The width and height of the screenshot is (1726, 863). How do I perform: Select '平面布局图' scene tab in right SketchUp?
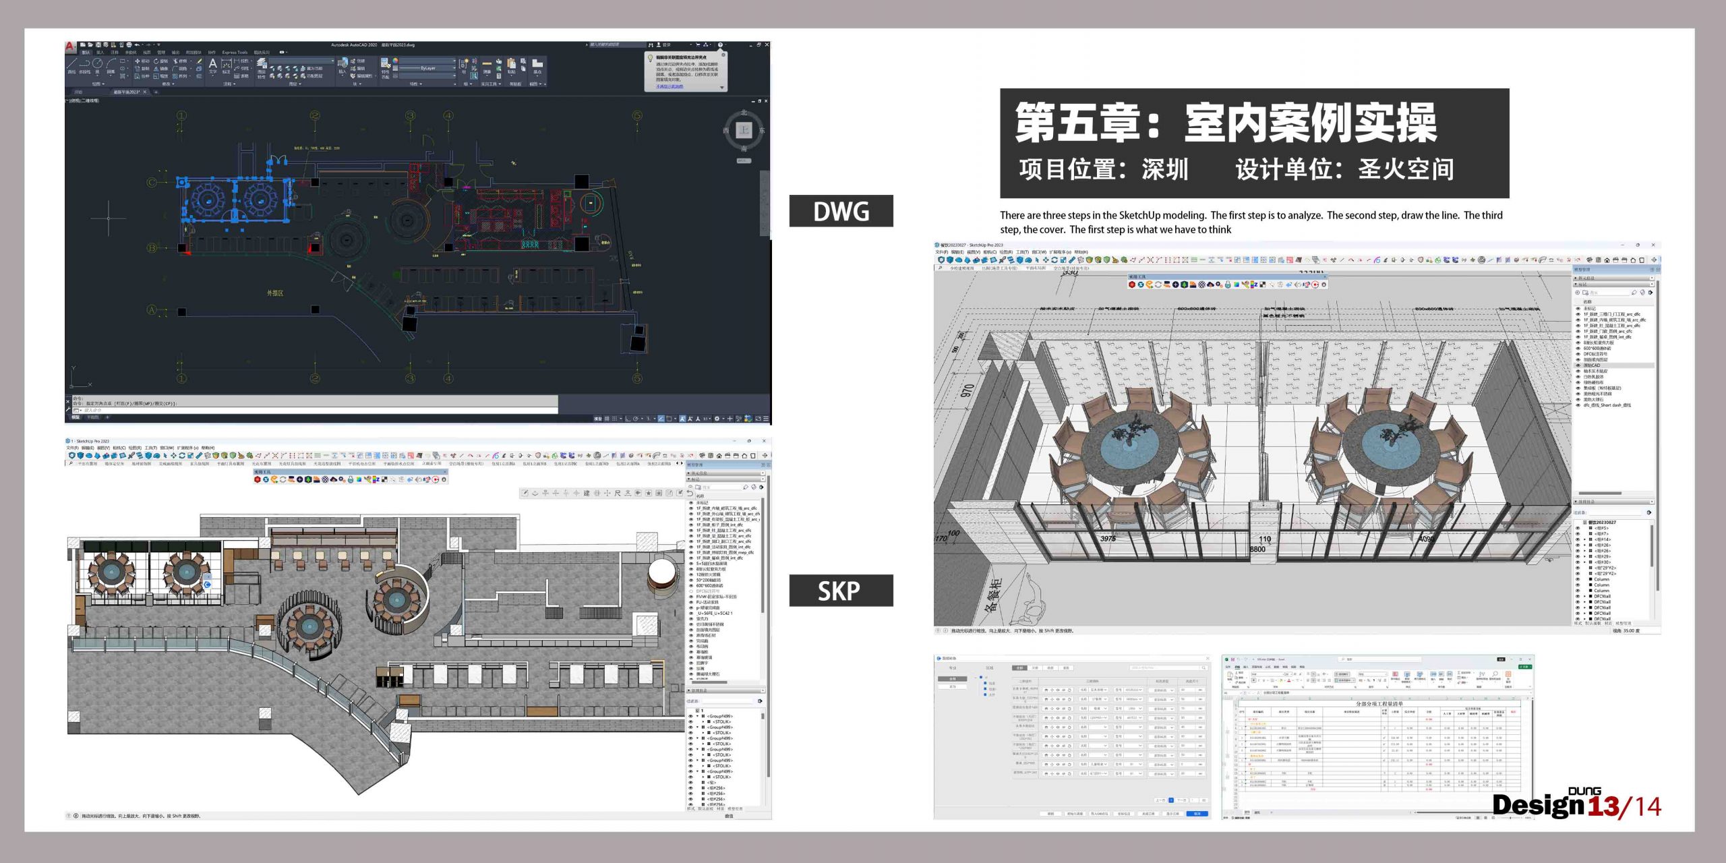tap(1036, 268)
